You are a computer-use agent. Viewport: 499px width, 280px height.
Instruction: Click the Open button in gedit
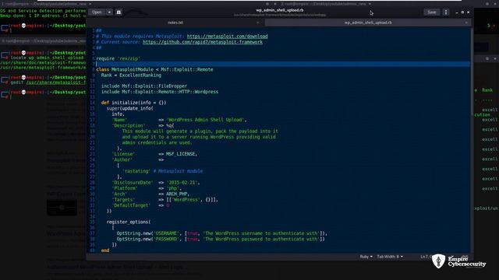pyautogui.click(x=97, y=12)
